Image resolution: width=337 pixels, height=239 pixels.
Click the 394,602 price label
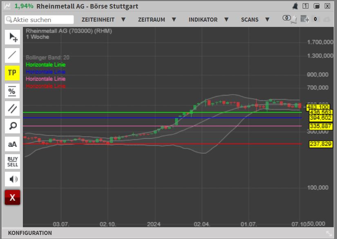(x=321, y=118)
